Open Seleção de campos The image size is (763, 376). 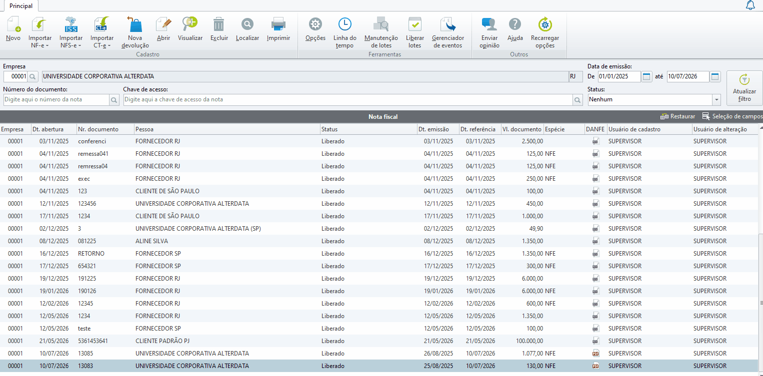point(732,116)
